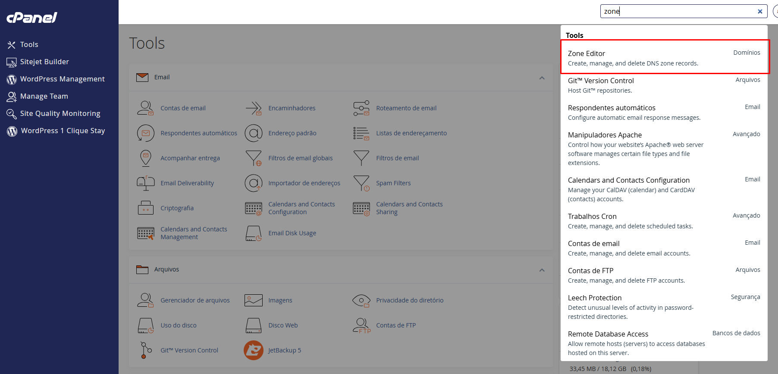Click Calendars and Contacts Sharing icon
This screenshot has width=778, height=374.
[x=361, y=209]
